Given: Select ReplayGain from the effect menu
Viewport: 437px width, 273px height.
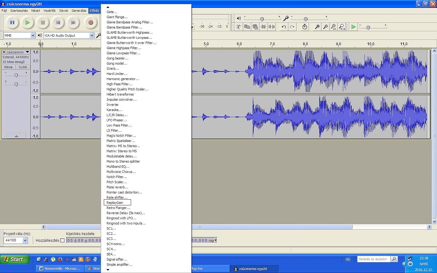Looking at the screenshot, I should tap(115, 203).
